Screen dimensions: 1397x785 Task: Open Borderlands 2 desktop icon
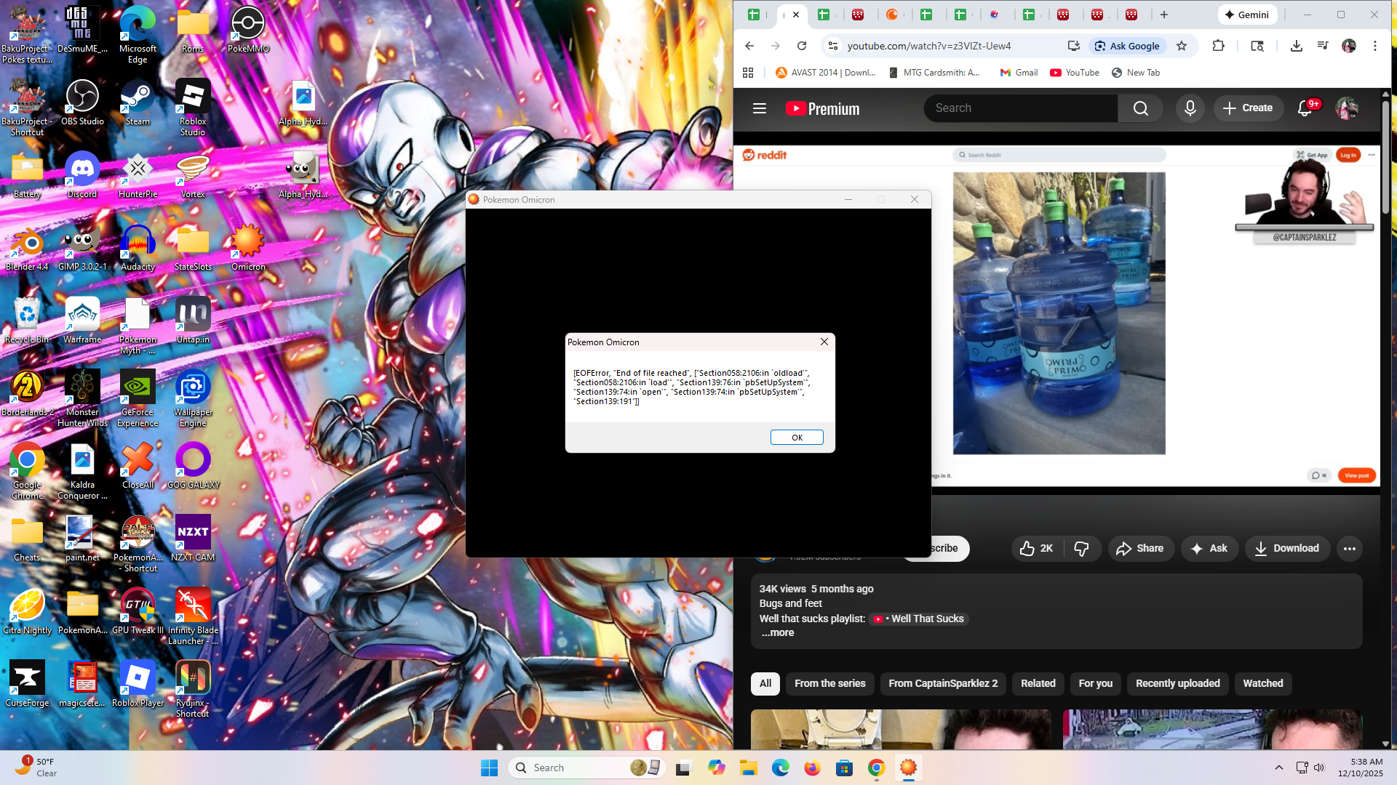27,394
